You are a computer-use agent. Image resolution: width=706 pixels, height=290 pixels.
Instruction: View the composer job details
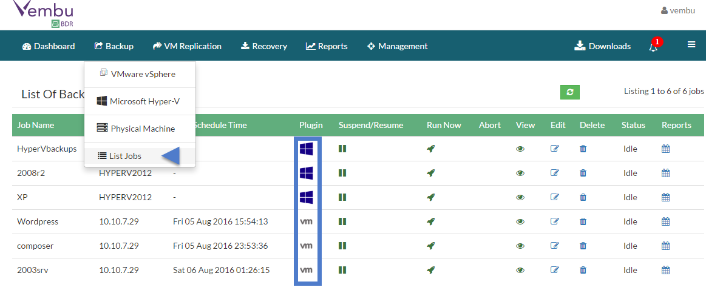(x=520, y=246)
